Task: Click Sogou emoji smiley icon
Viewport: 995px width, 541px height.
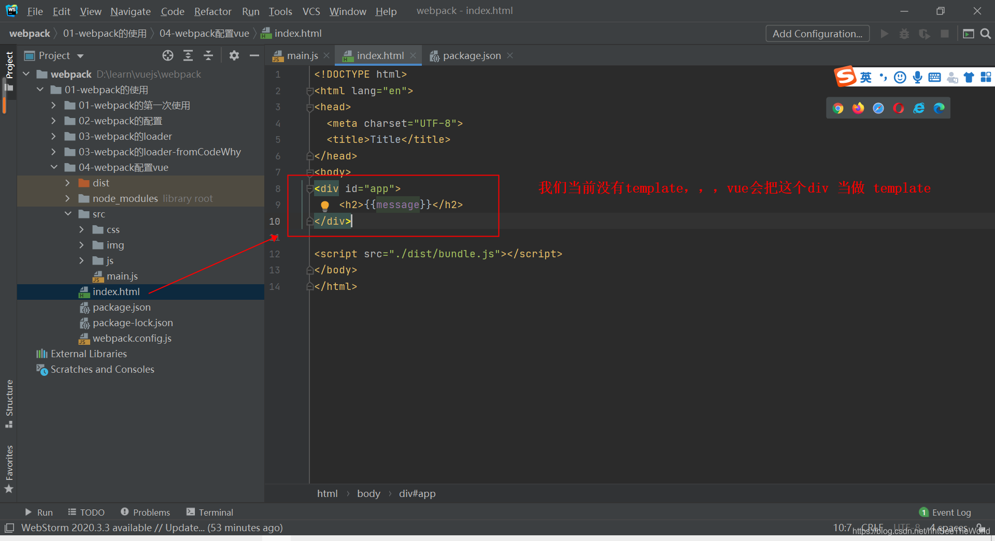Action: tap(900, 77)
